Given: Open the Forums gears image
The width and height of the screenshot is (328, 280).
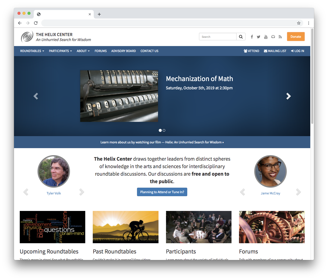Looking at the screenshot, I should pyautogui.click(x=272, y=227).
